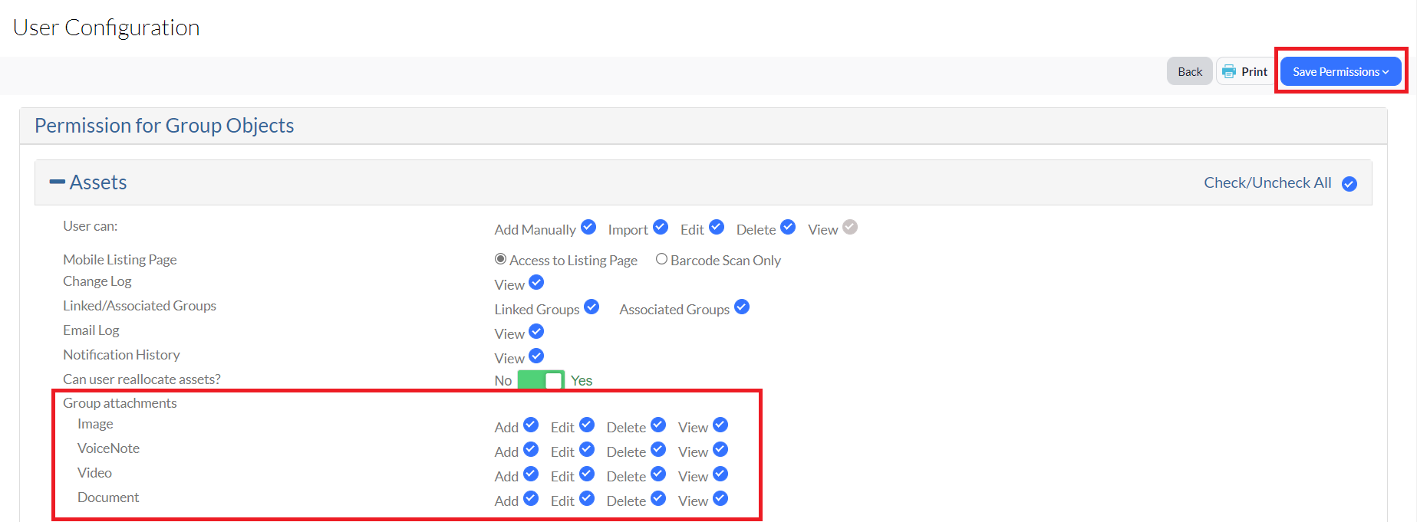Uncheck the User can Edit checkbox
Viewport: 1417px width, 522px height.
tap(717, 227)
